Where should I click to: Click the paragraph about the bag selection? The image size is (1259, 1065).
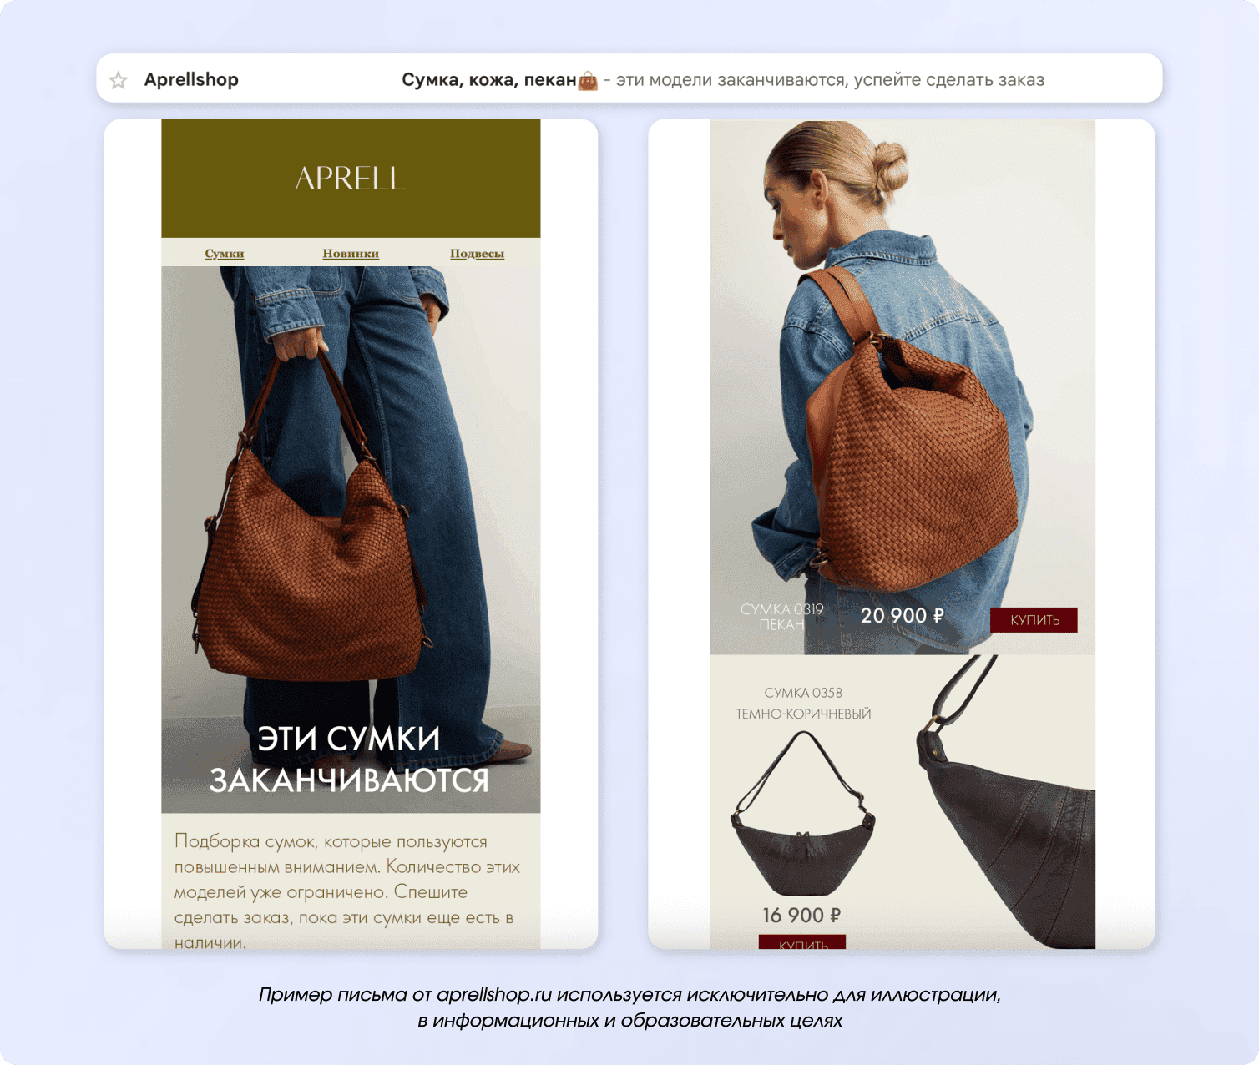click(x=347, y=891)
